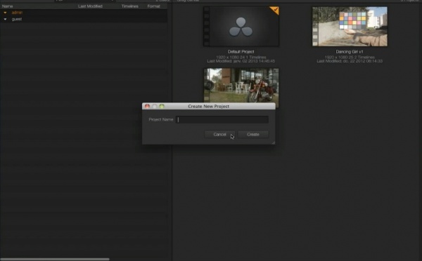The height and width of the screenshot is (261, 422).
Task: Sort by the Name column header
Action: (8, 6)
